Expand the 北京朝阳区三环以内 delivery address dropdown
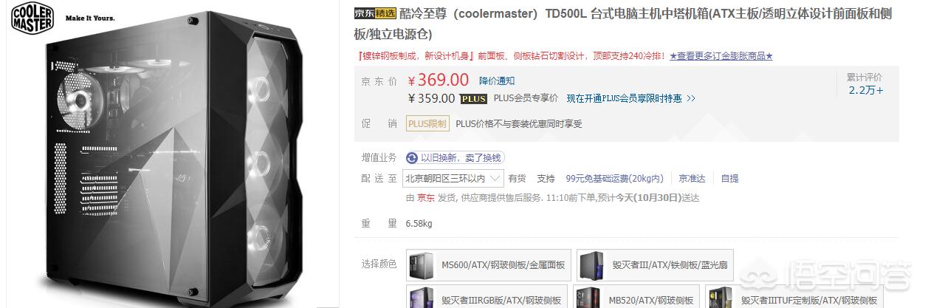The width and height of the screenshot is (928, 308). [x=454, y=178]
